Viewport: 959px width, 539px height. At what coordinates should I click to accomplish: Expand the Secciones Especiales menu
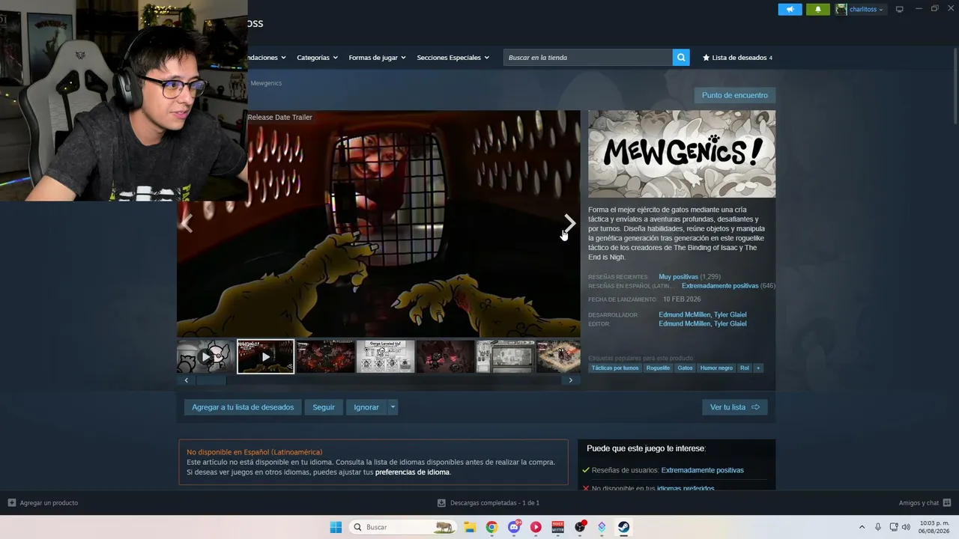pos(453,58)
